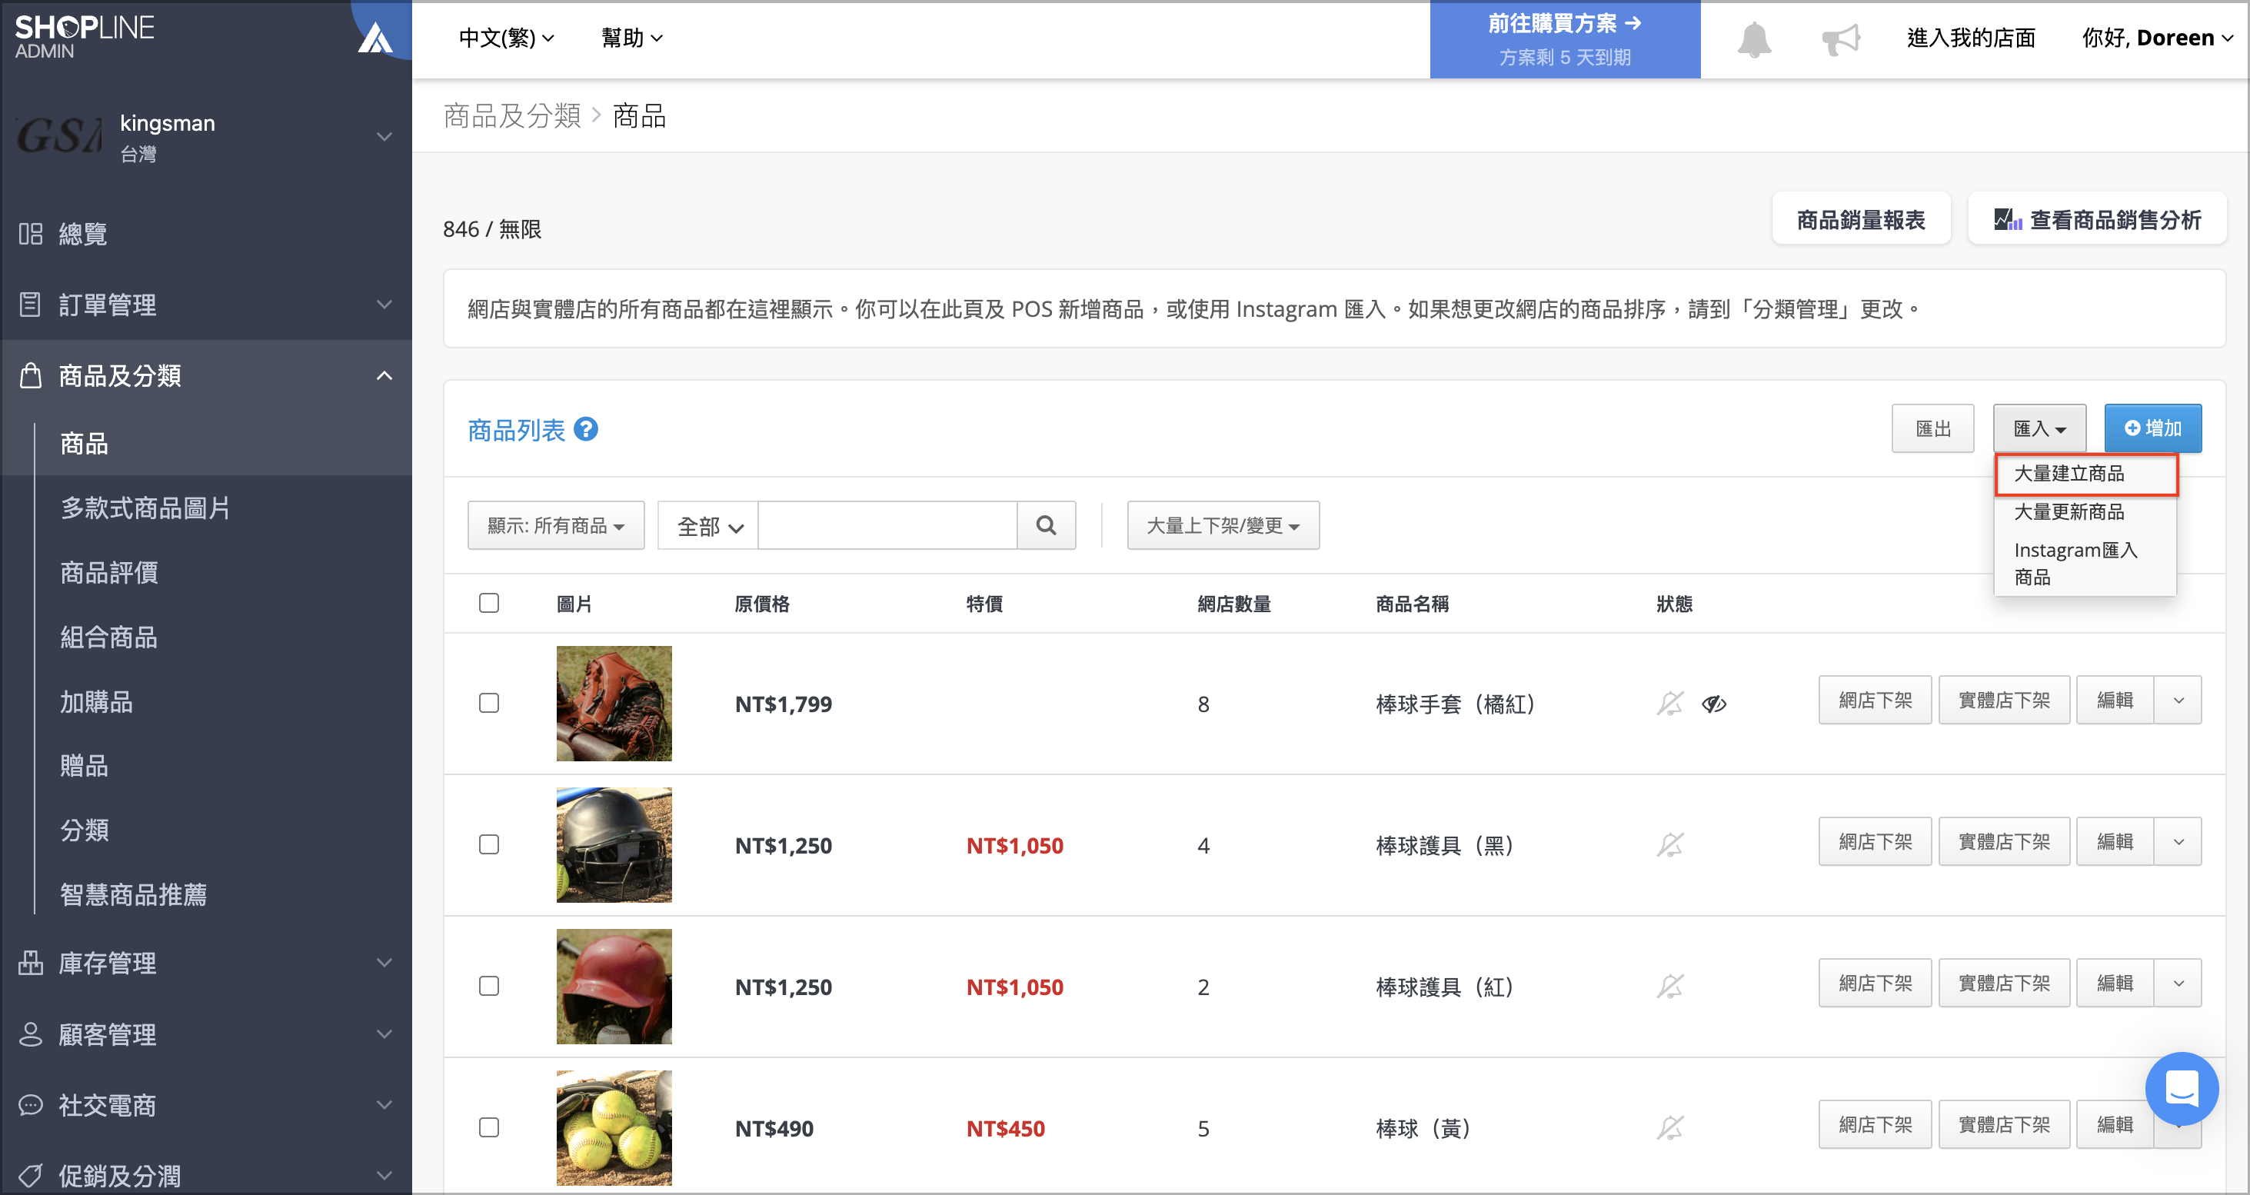Open the 幫助 help dropdown

click(x=631, y=38)
